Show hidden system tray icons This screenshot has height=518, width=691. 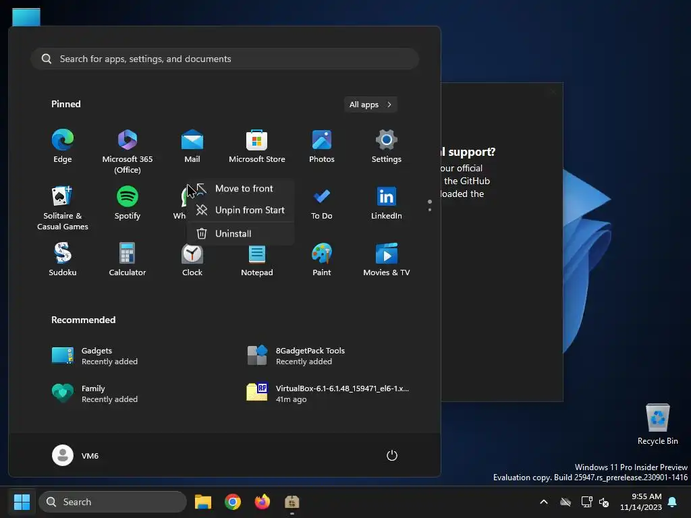[544, 502]
